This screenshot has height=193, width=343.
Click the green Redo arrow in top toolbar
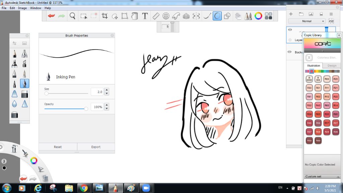[x=62, y=16]
